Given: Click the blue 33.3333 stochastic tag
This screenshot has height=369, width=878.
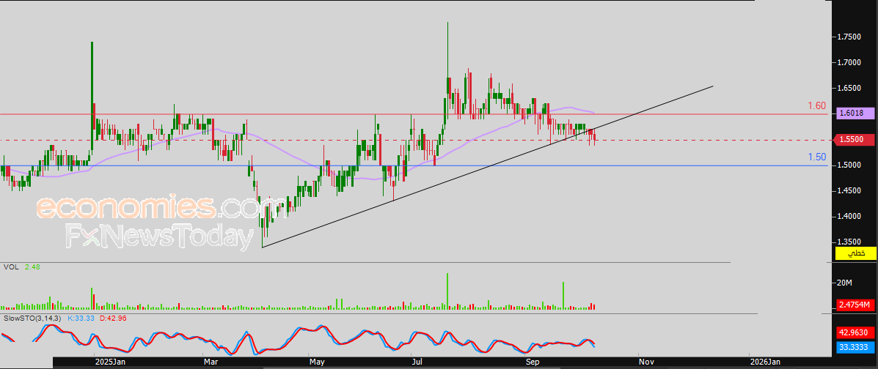Looking at the screenshot, I should (855, 346).
